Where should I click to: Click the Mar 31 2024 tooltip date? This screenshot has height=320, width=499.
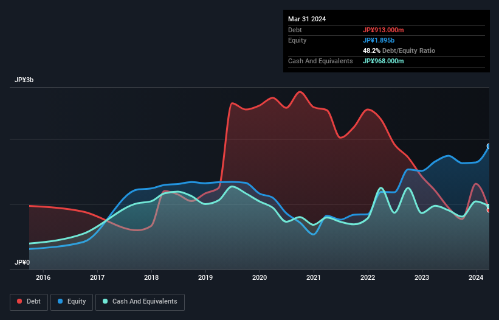(307, 19)
